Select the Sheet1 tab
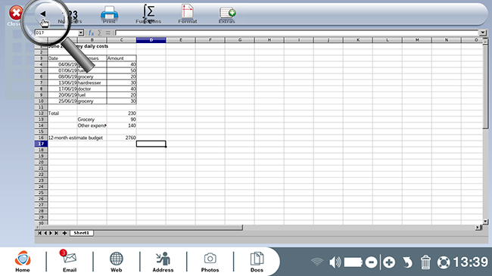Image resolution: width=492 pixels, height=276 pixels. pos(82,233)
